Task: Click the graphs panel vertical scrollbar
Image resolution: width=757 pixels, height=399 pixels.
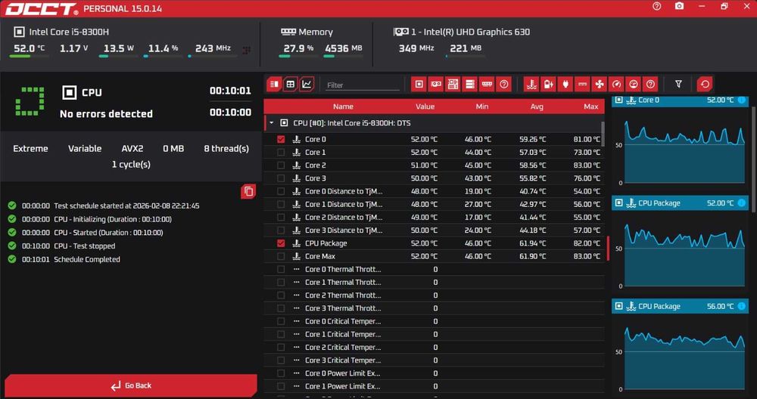Action: (754, 159)
